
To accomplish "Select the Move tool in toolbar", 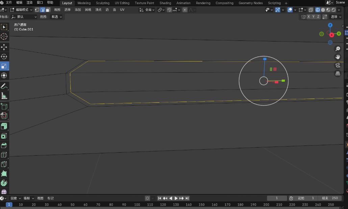I will pyautogui.click(x=4, y=47).
